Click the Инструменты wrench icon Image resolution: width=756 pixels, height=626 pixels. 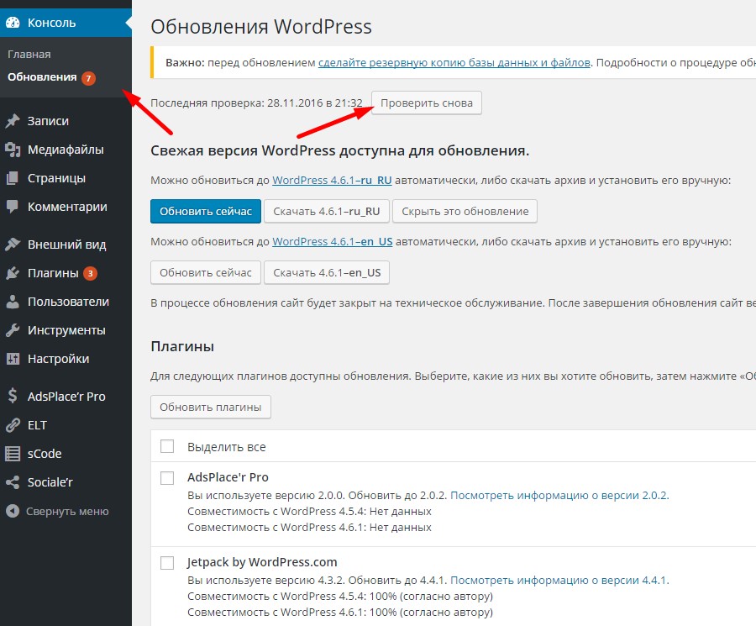(13, 330)
